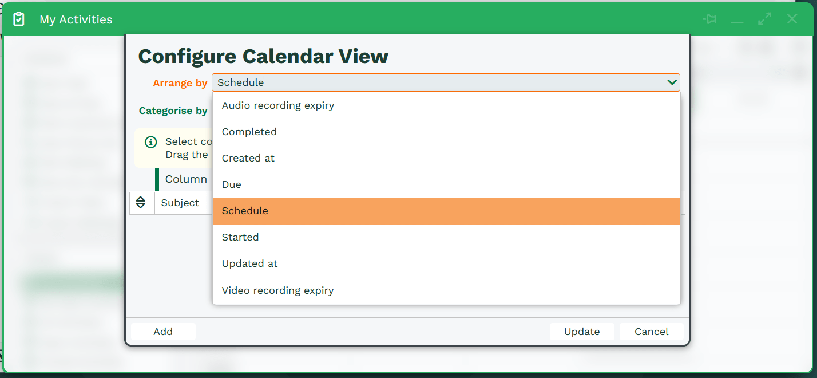Screen dimensions: 817x378
Task: Maximize the My Activities window
Action: click(x=764, y=19)
